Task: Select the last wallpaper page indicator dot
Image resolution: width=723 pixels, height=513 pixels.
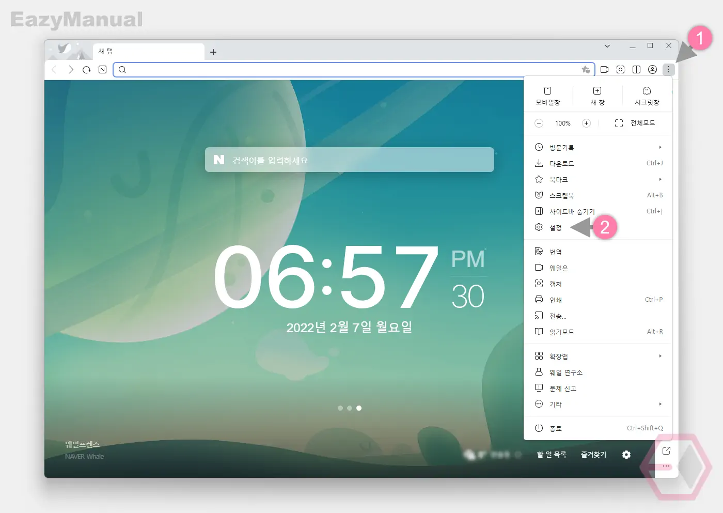Action: pyautogui.click(x=359, y=408)
